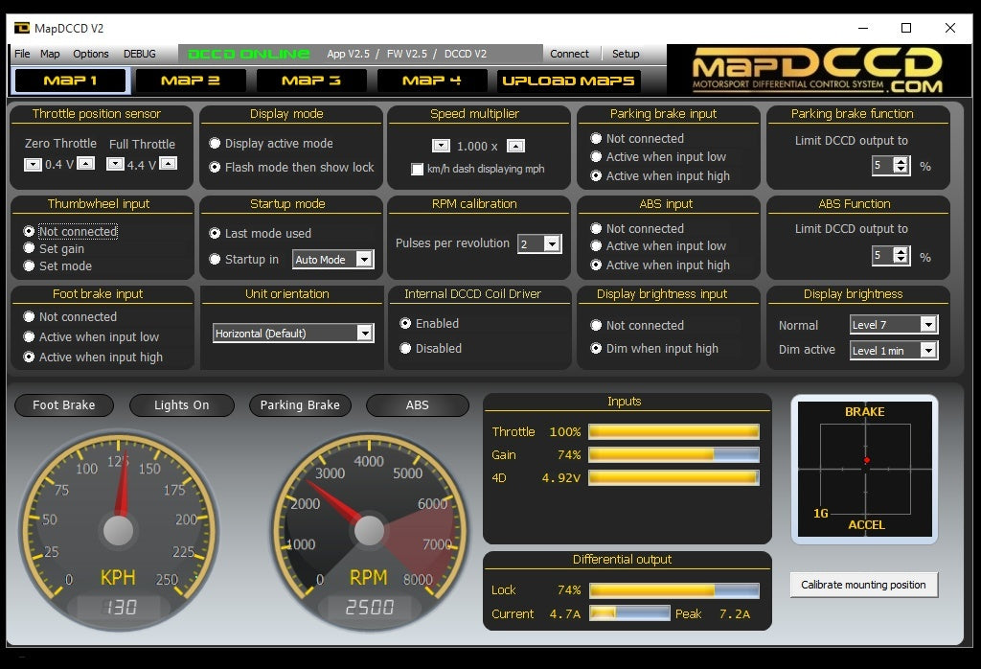The width and height of the screenshot is (981, 669).
Task: Click the Gain 74% input bar
Action: [x=673, y=454]
